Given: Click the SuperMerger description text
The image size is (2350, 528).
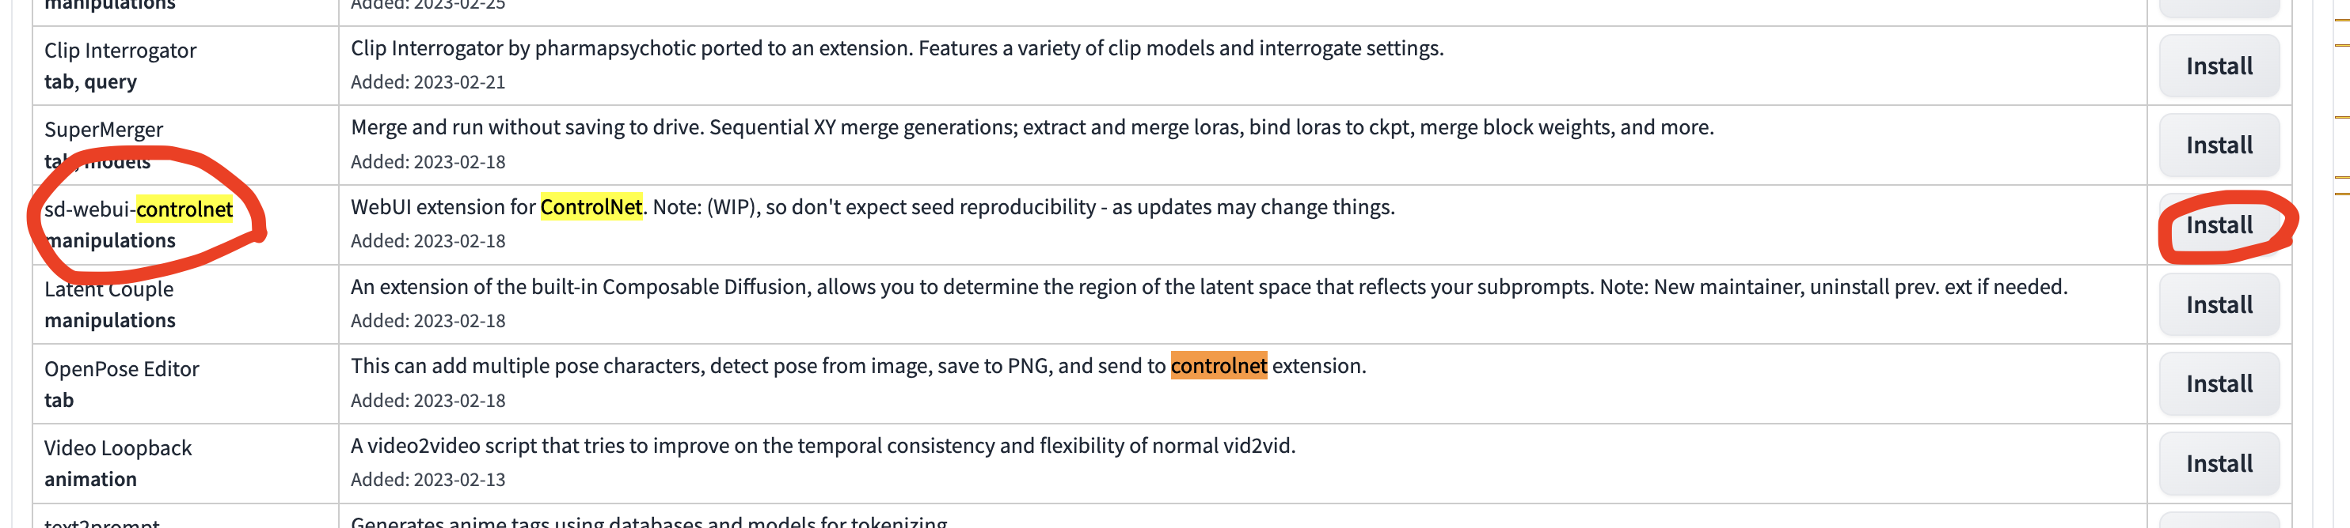Looking at the screenshot, I should coord(1031,127).
